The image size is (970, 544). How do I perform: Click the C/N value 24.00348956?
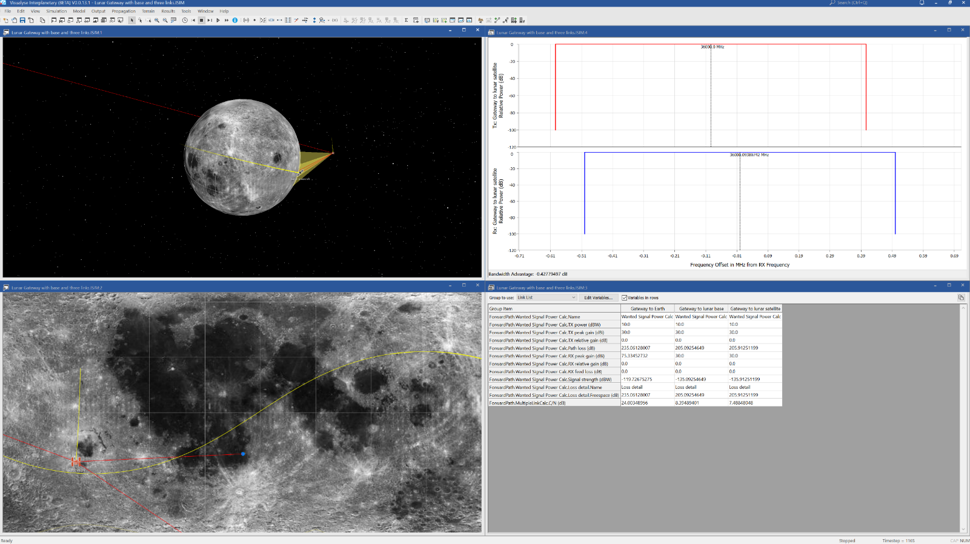(647, 403)
